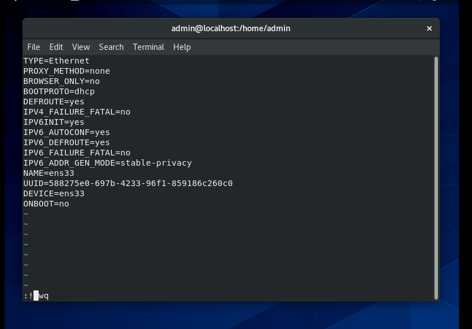The image size is (472, 329).
Task: Click the vim command line showing :!wq
Action: [37, 296]
